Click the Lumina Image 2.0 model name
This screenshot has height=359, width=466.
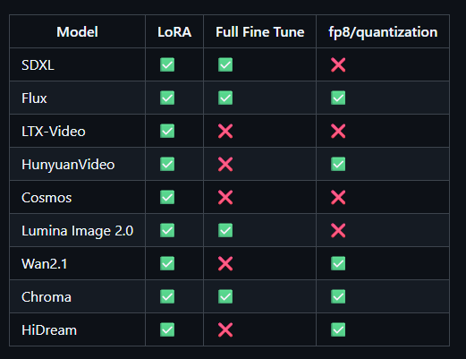77,231
